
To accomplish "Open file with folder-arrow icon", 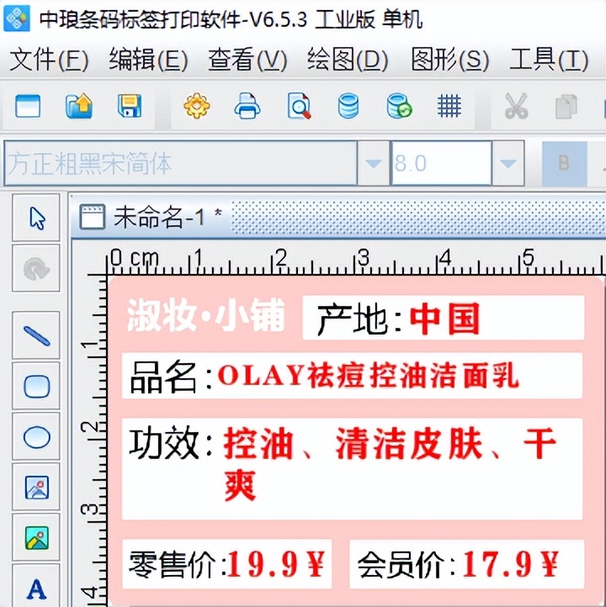I will (x=79, y=106).
